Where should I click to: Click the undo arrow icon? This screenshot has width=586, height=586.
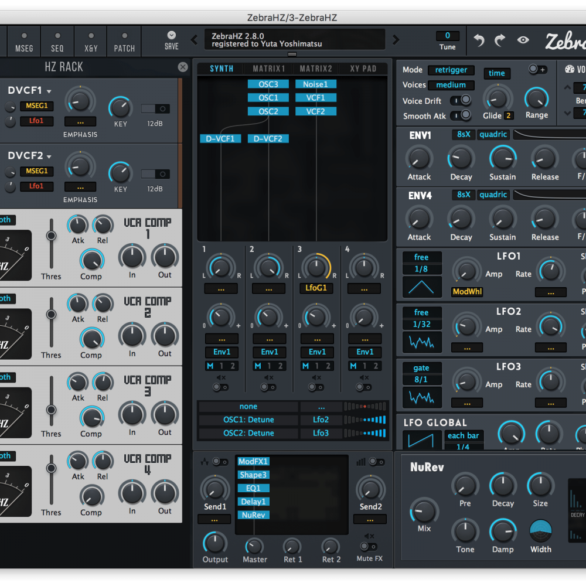click(x=479, y=40)
